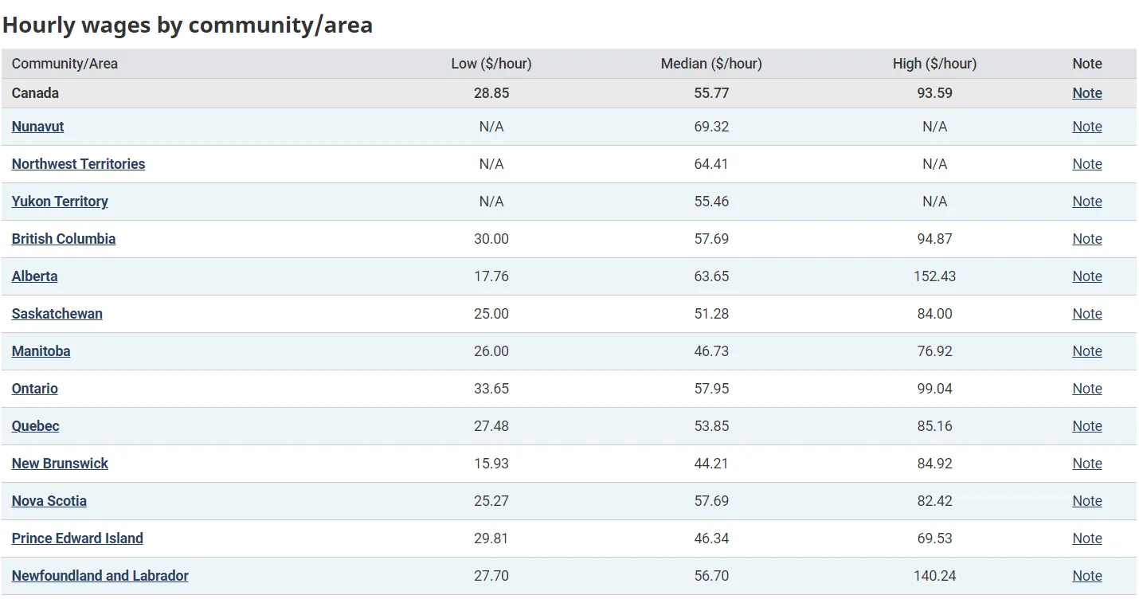Open the Alberta wages link
Image resolution: width=1139 pixels, height=603 pixels.
tap(34, 276)
